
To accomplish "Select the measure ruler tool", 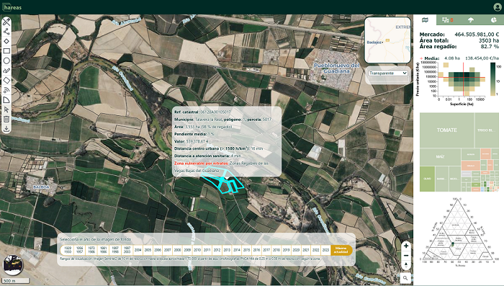I will [x=6, y=22].
